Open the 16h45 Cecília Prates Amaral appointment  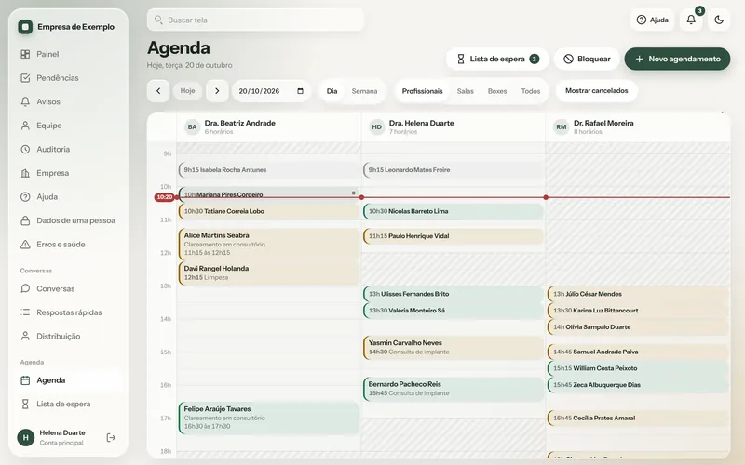[638, 418]
